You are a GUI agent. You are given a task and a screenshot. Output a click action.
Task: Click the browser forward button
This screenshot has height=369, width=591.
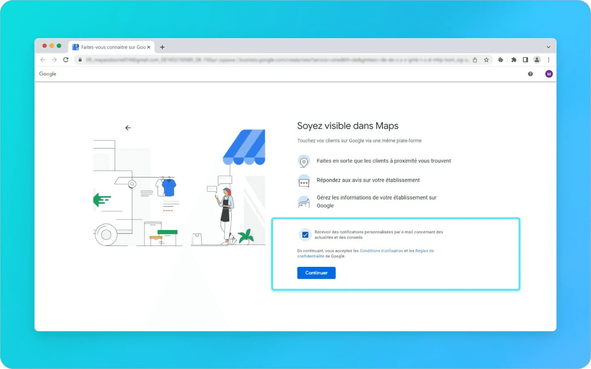(54, 60)
